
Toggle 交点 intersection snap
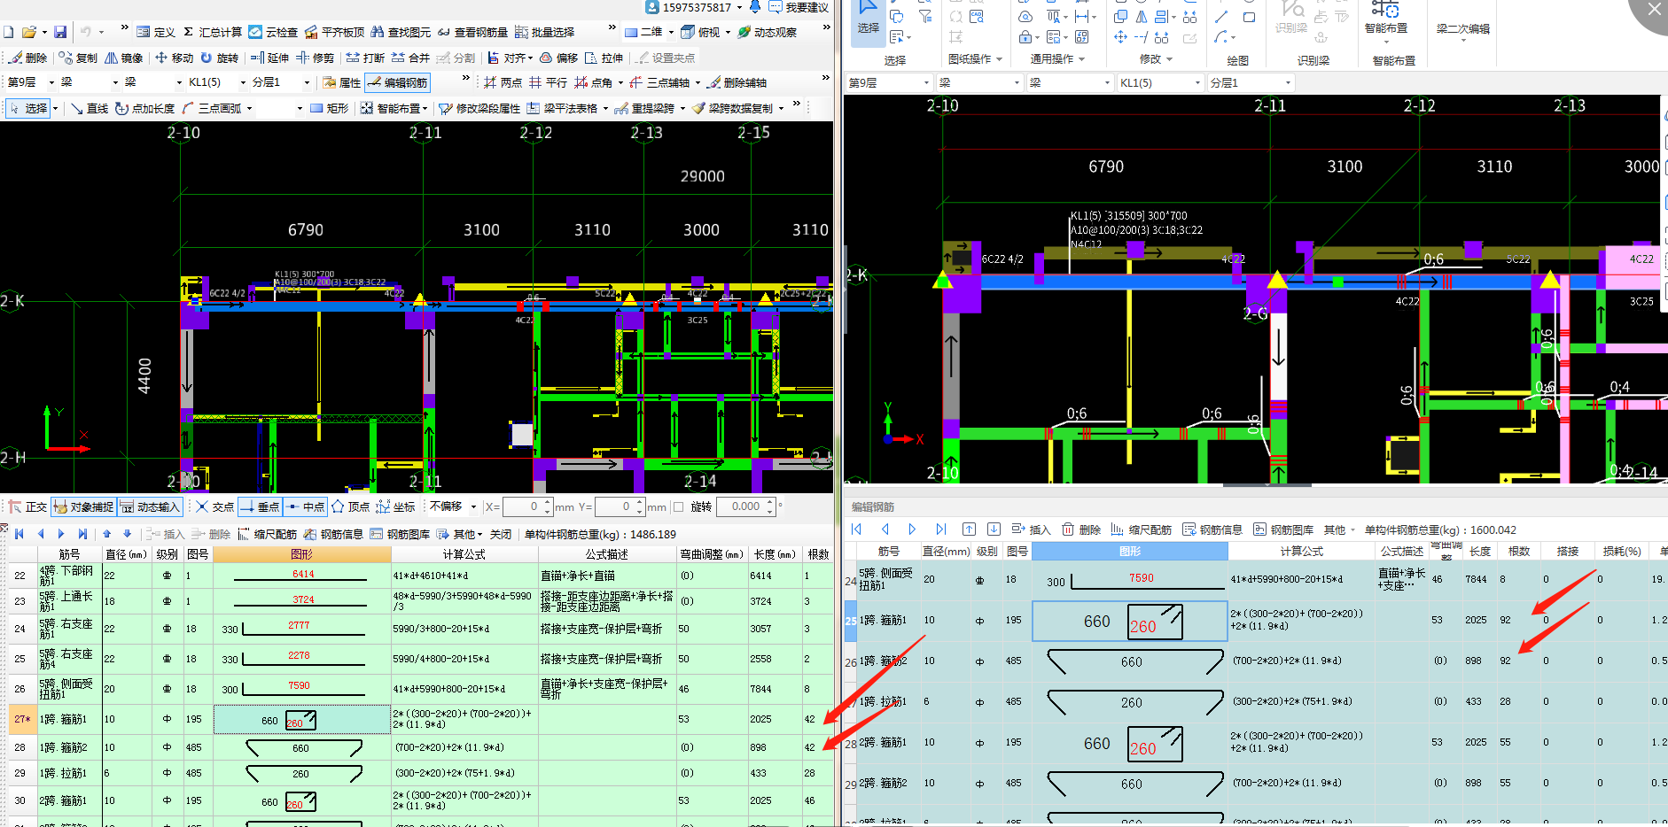(215, 506)
